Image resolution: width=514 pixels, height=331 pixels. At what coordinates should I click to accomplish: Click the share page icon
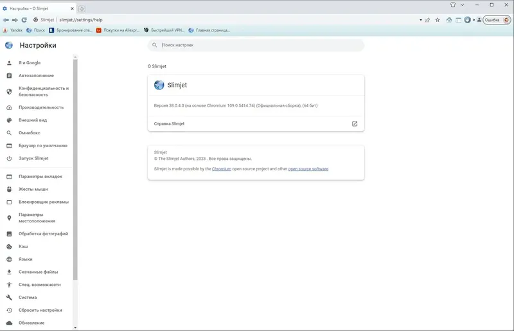click(427, 20)
